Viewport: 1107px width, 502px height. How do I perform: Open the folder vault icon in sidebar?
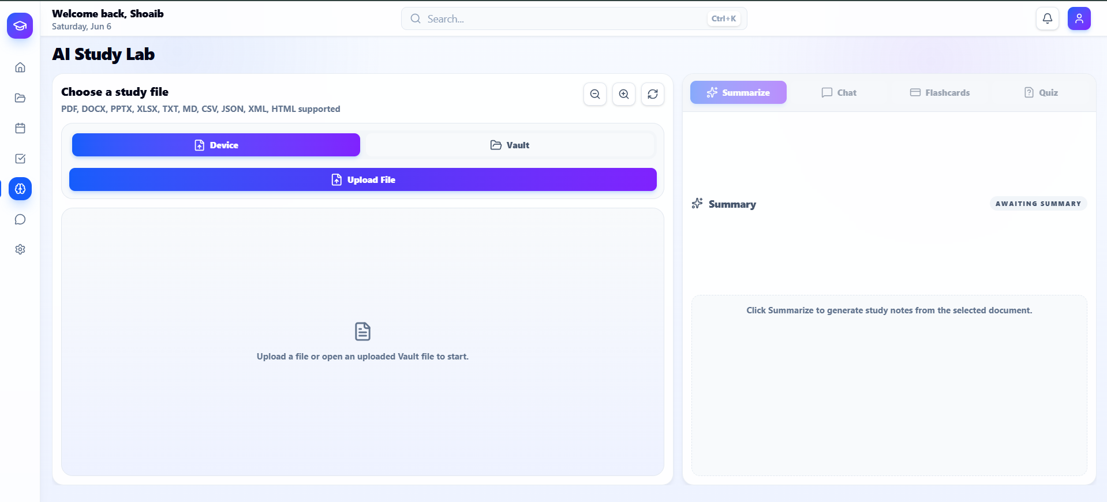20,98
